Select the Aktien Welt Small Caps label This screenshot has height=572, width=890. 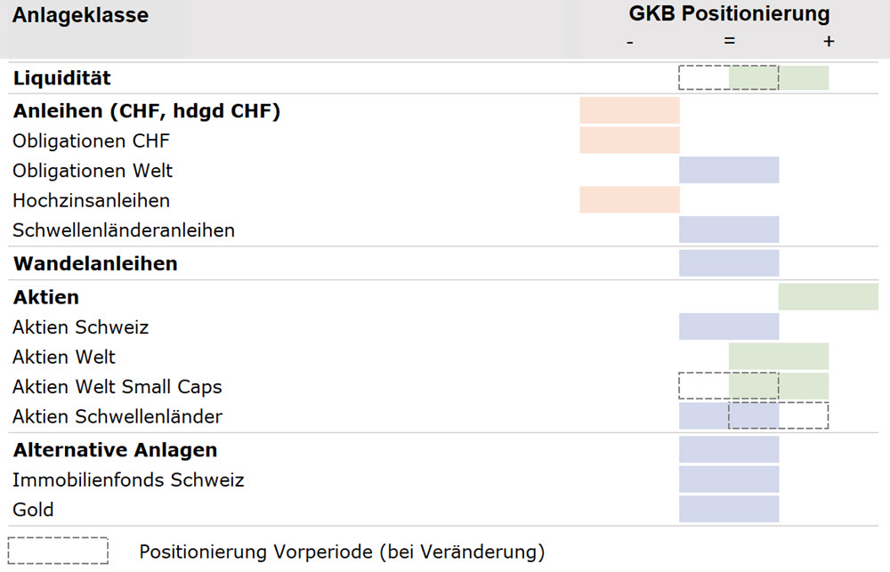[x=117, y=387]
